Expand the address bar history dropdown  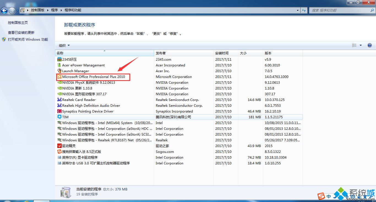298,10
